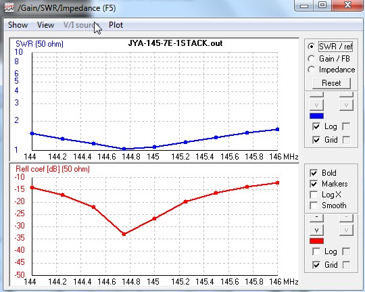The height and width of the screenshot is (292, 365).
Task: Click the app icon in the title bar
Action: [9, 7]
